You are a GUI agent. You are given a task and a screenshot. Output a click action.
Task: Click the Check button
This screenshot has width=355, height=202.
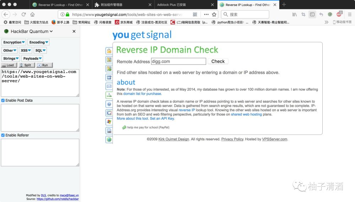[218, 61]
